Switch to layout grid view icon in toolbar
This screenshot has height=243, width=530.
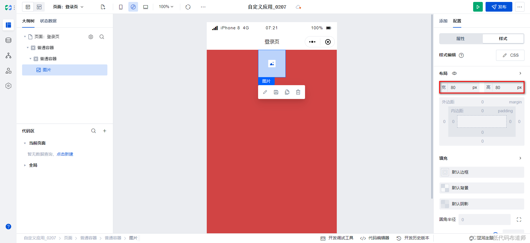pyautogui.click(x=39, y=7)
